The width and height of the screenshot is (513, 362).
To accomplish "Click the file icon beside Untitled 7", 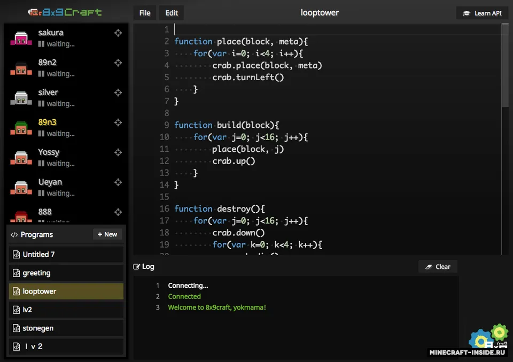I will pyautogui.click(x=16, y=255).
